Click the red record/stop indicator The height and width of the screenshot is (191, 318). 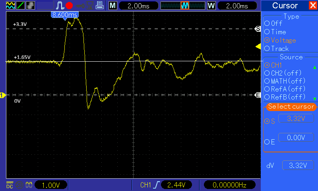click(69, 6)
